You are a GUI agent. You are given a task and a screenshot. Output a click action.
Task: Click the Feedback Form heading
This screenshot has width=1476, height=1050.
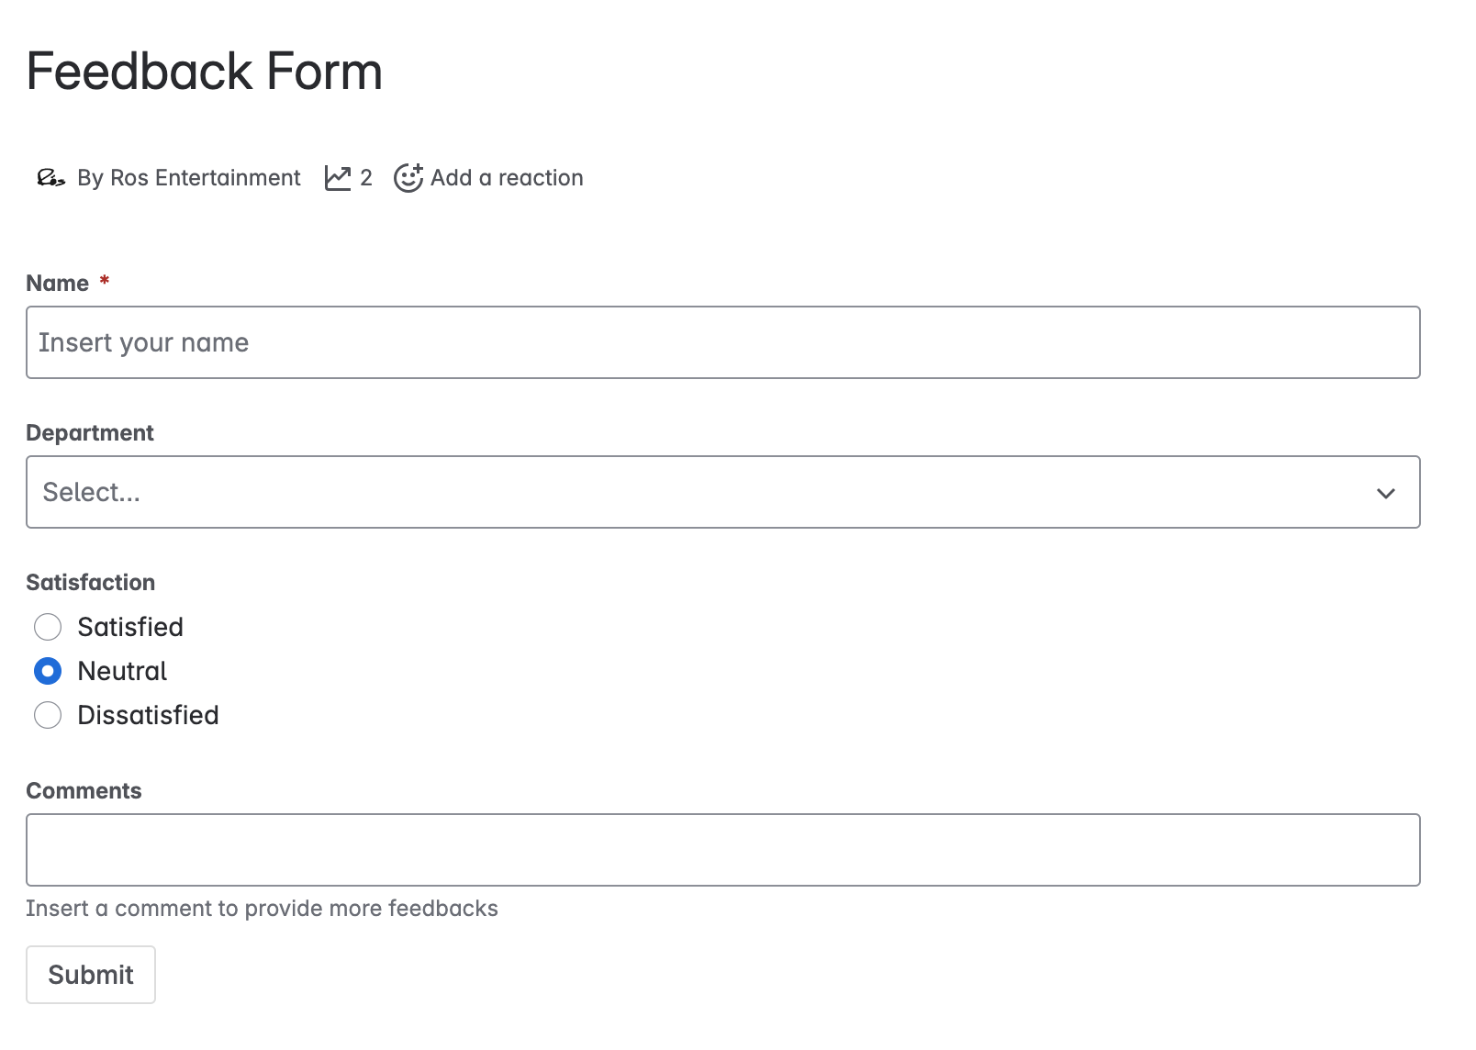(x=204, y=70)
